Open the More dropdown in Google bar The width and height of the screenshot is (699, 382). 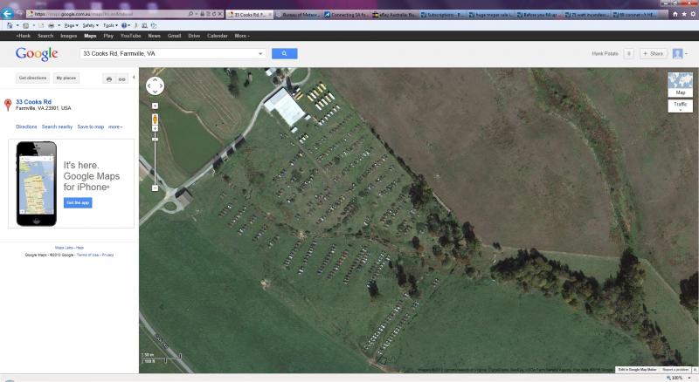(x=242, y=36)
